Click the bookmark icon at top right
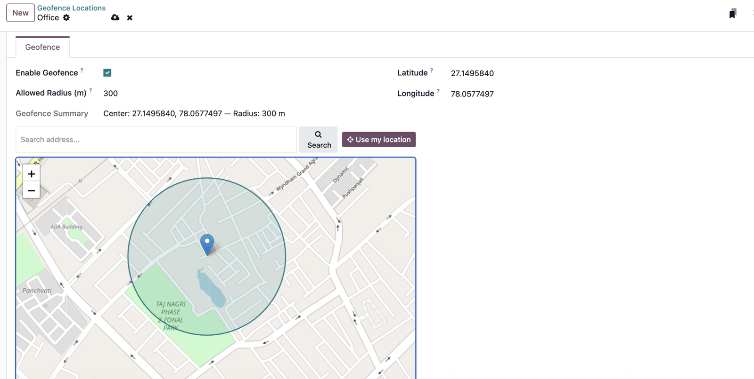This screenshot has width=754, height=379. [732, 14]
